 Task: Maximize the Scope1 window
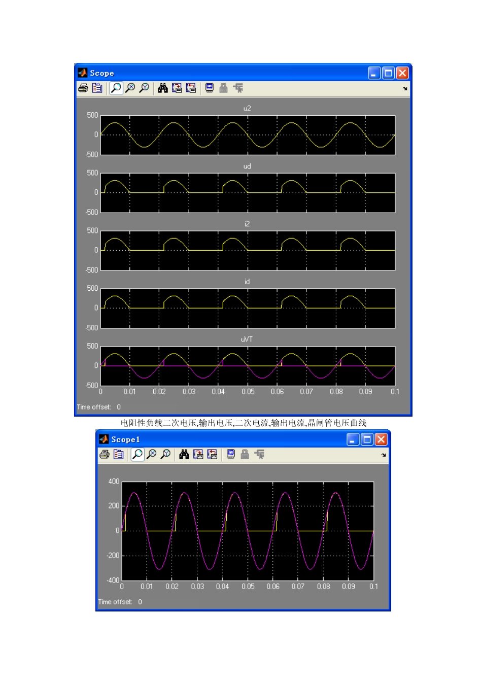click(367, 439)
